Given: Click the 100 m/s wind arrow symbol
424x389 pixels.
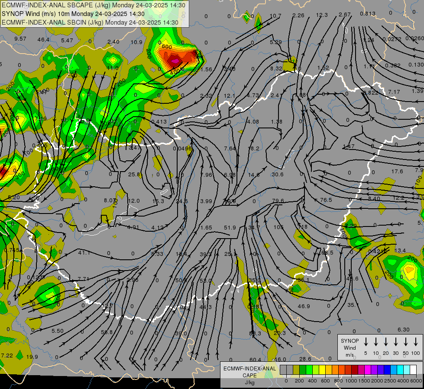Looking at the screenshot, I should tap(416, 342).
